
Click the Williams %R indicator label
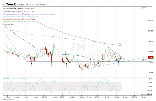(15, 79)
